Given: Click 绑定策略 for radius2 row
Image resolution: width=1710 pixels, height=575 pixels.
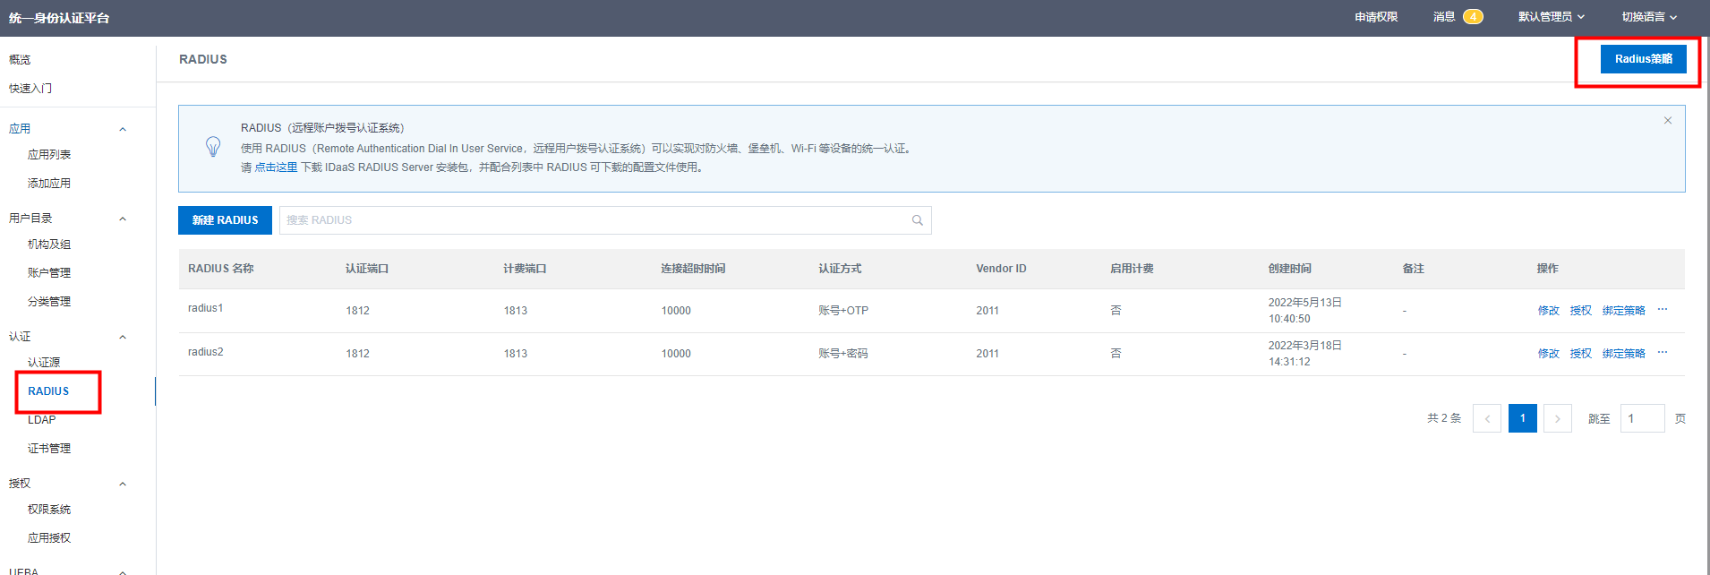Looking at the screenshot, I should (x=1623, y=354).
